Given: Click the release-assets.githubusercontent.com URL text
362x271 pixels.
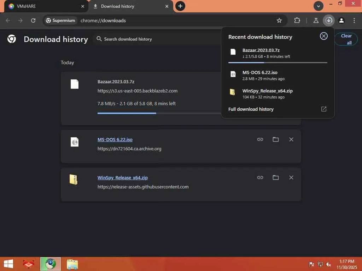Looking at the screenshot, I should pos(143,187).
